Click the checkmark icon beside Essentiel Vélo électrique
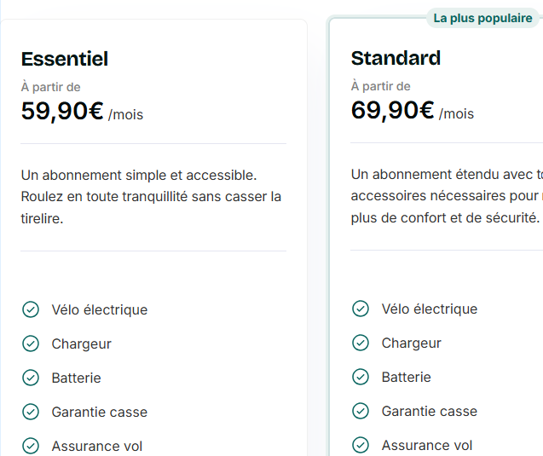Viewport: 543px width, 456px height. (31, 309)
